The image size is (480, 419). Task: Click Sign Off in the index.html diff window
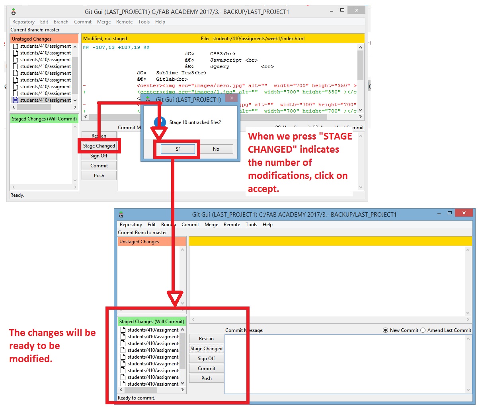[99, 156]
